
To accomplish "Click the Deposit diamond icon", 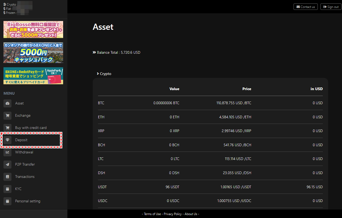I will [7, 140].
